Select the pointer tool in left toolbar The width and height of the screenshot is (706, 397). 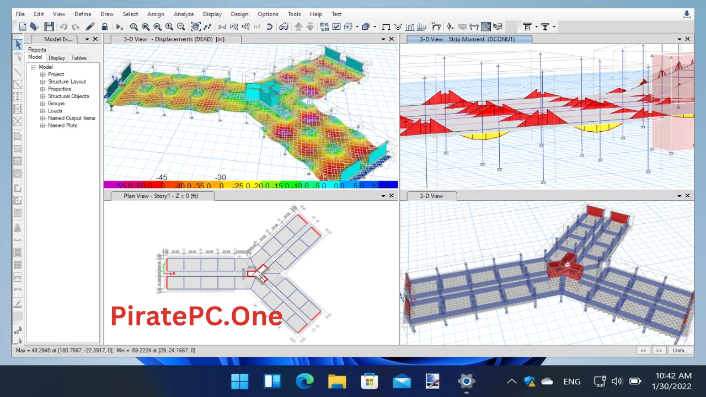(18, 45)
